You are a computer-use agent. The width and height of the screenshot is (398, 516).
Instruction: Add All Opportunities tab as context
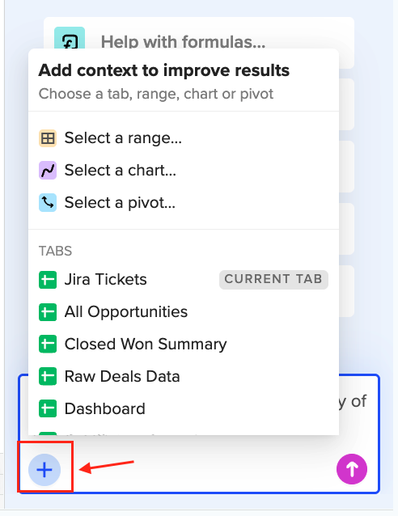click(x=184, y=312)
